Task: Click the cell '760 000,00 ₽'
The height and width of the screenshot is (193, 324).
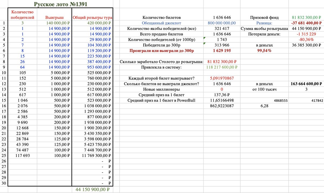Action: pyautogui.click(x=99, y=78)
